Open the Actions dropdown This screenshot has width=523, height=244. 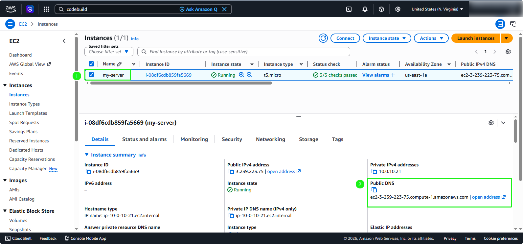pyautogui.click(x=431, y=38)
